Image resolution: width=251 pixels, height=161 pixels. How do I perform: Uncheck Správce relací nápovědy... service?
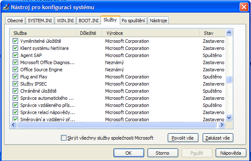pyautogui.click(x=15, y=112)
